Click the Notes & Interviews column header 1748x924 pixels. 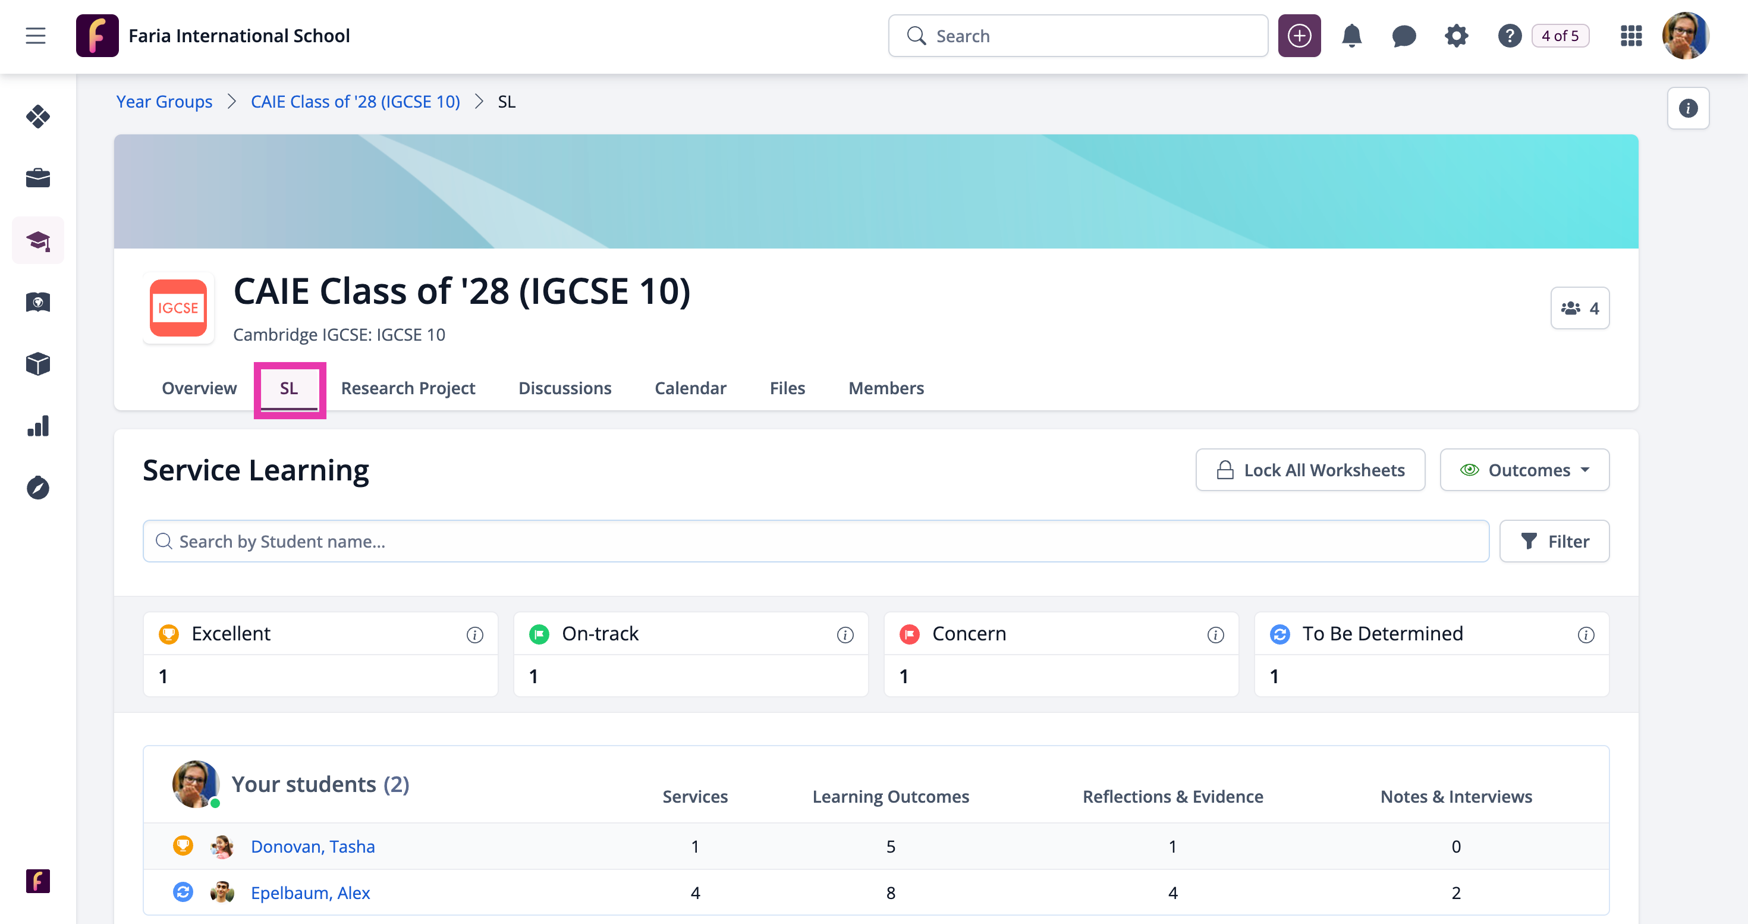(1456, 796)
